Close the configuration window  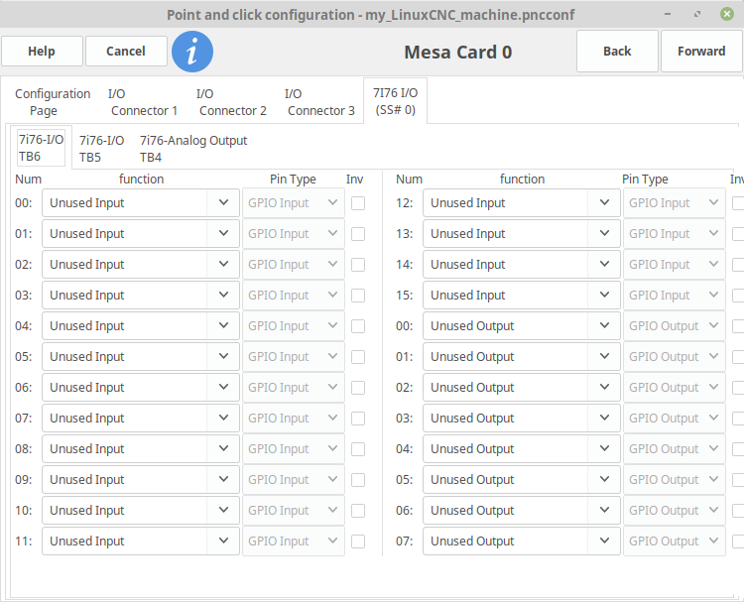[726, 15]
